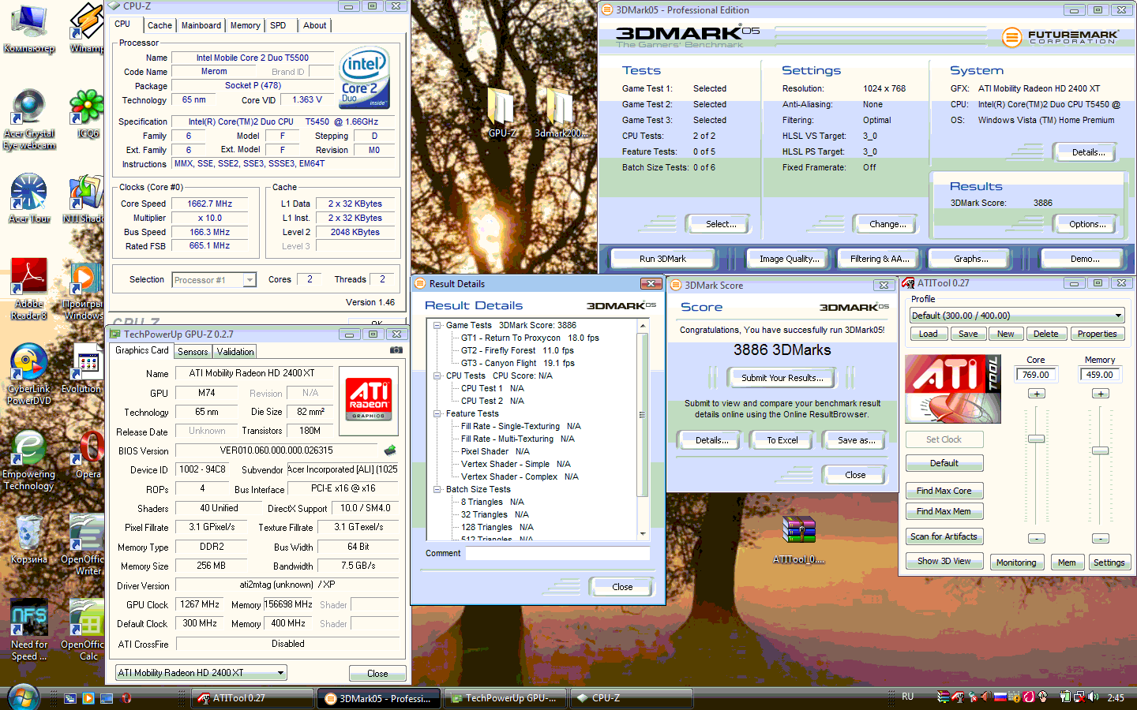Open the OpenOffice Writer shortcut
This screenshot has width=1137, height=710.
point(83,545)
